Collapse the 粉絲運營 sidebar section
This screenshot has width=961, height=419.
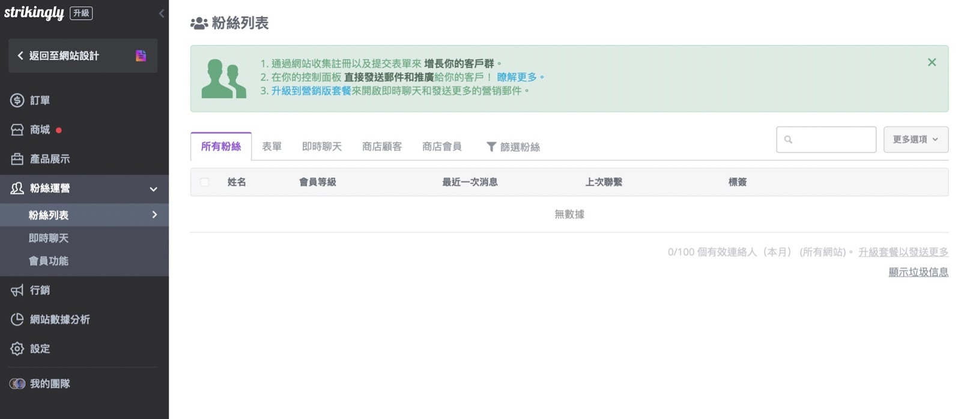point(153,189)
